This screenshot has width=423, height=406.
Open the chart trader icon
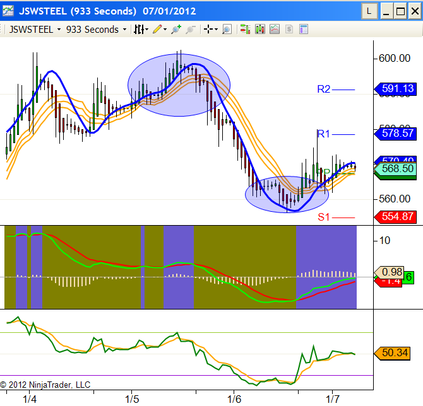coord(245,29)
